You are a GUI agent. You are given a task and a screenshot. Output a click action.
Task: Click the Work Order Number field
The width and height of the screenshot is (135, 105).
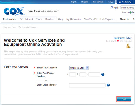tap(87, 85)
